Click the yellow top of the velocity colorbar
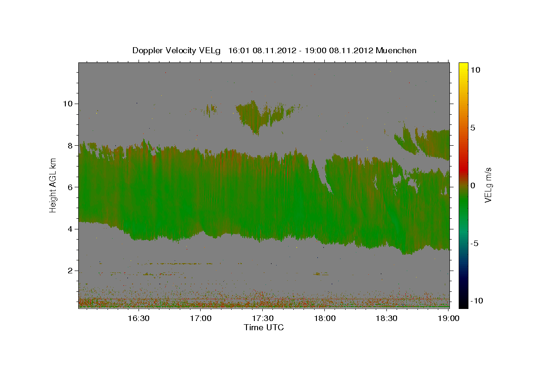Screen dimensions: 556x370 463,67
